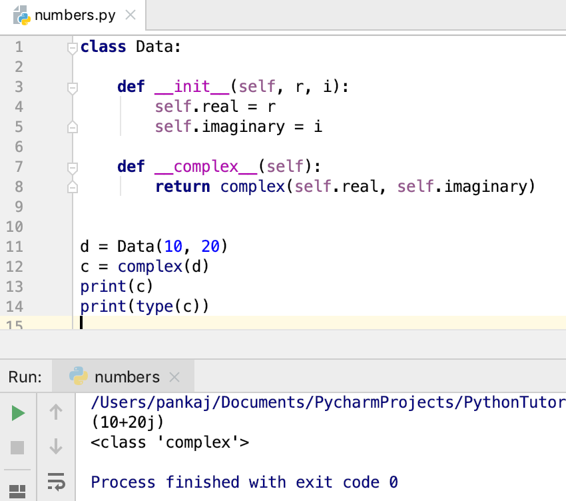Click the down arrow in Run panel
This screenshot has height=501, width=566.
56,446
